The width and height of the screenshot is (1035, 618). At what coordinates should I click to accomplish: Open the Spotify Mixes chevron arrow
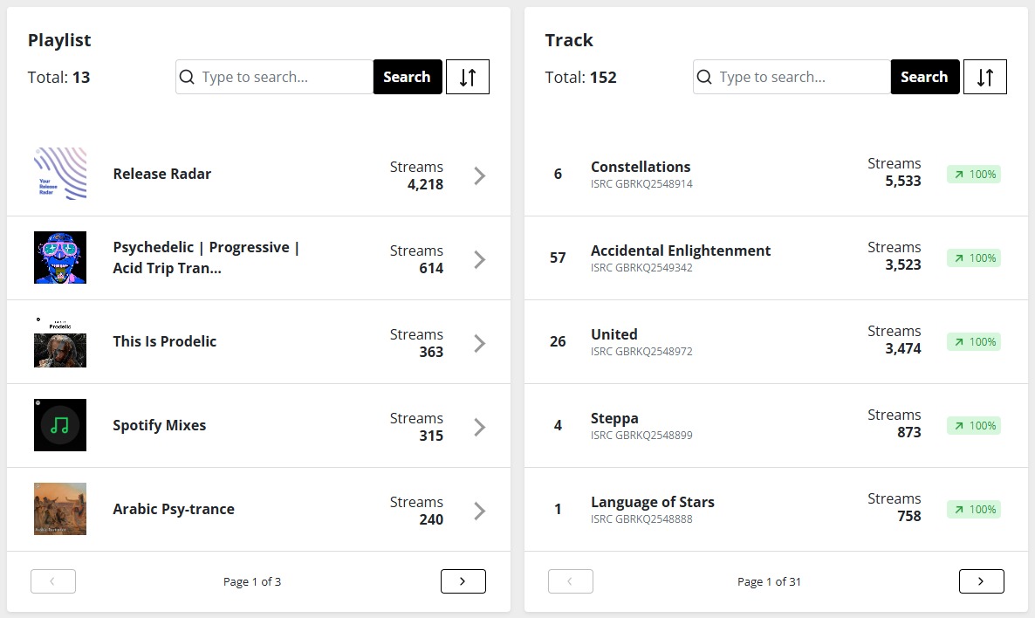tap(479, 427)
